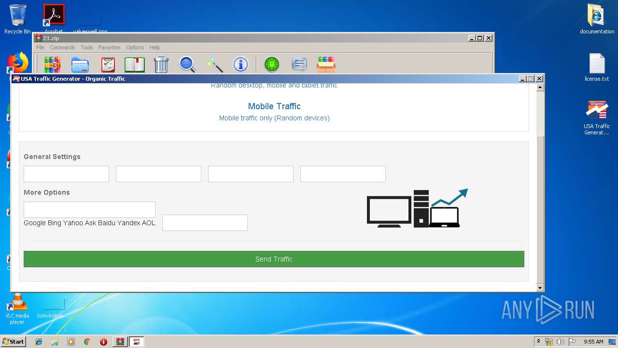Show hidden tray icons arrow
Image resolution: width=618 pixels, height=348 pixels.
pos(538,342)
